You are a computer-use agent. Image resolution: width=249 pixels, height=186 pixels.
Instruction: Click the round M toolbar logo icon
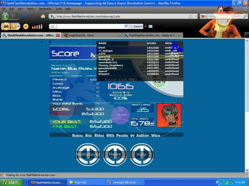click(6, 26)
